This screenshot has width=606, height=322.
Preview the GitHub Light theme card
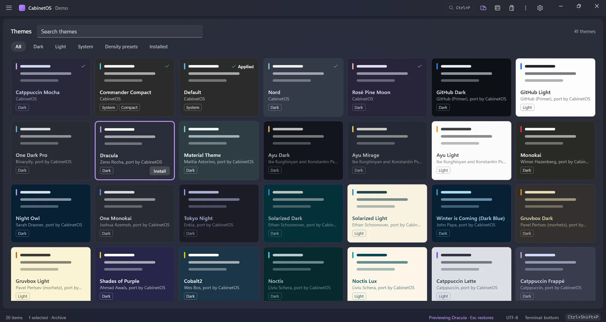tap(556, 88)
